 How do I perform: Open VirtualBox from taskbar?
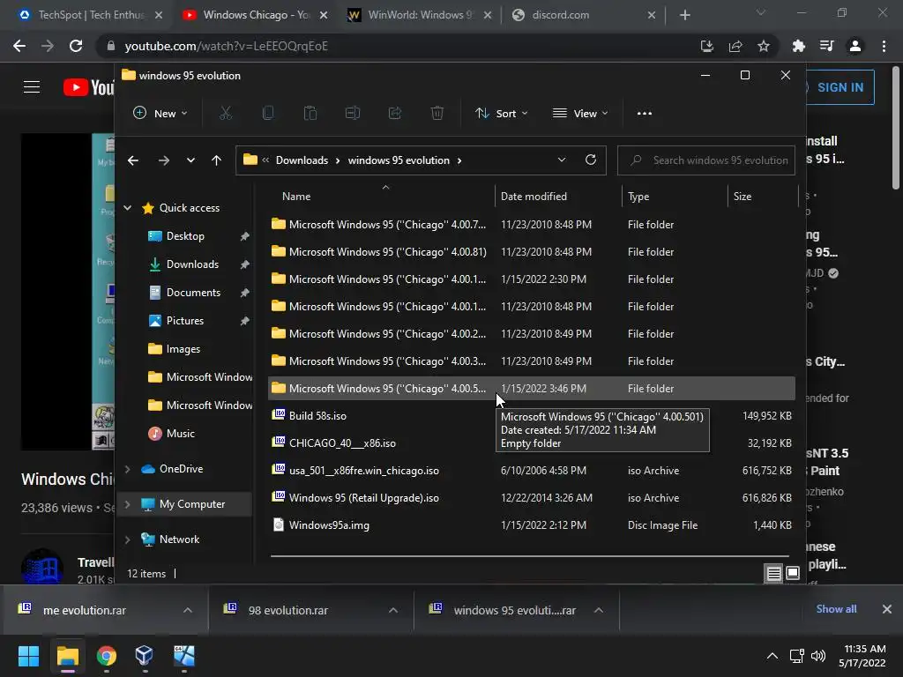(x=144, y=656)
